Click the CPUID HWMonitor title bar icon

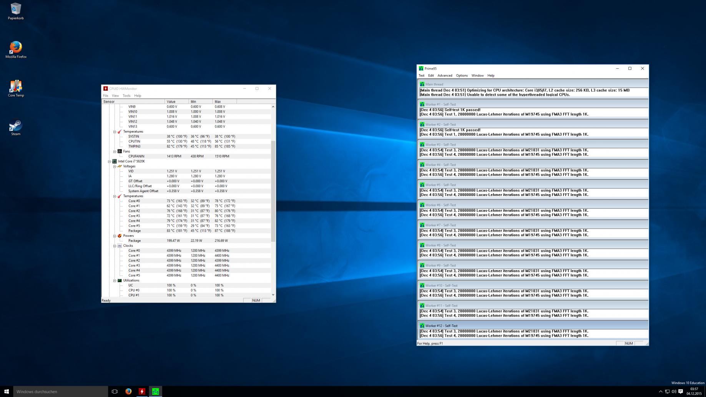point(106,89)
